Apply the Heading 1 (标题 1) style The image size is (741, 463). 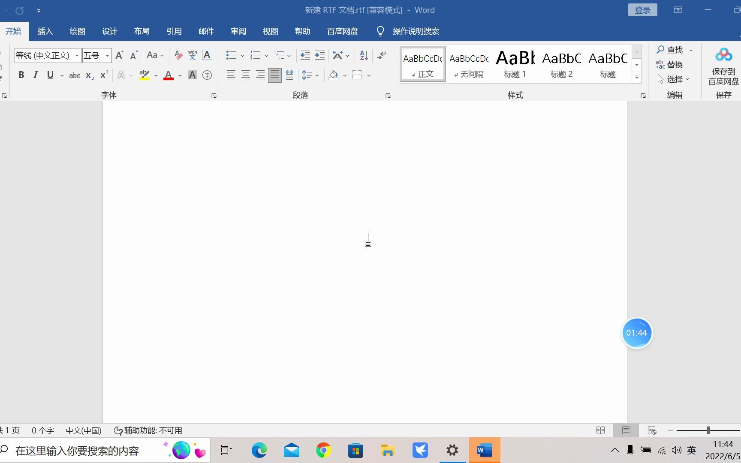click(515, 64)
